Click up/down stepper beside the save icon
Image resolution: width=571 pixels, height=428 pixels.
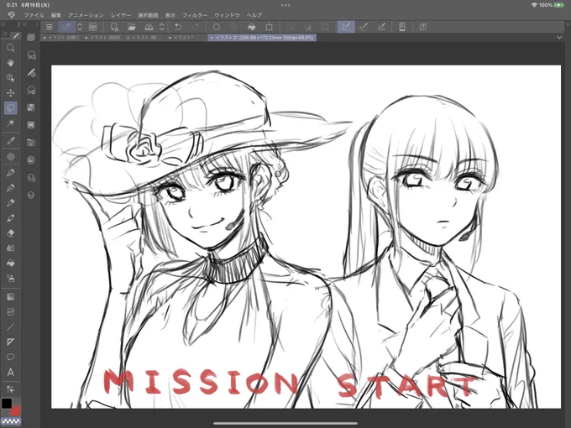click(162, 27)
